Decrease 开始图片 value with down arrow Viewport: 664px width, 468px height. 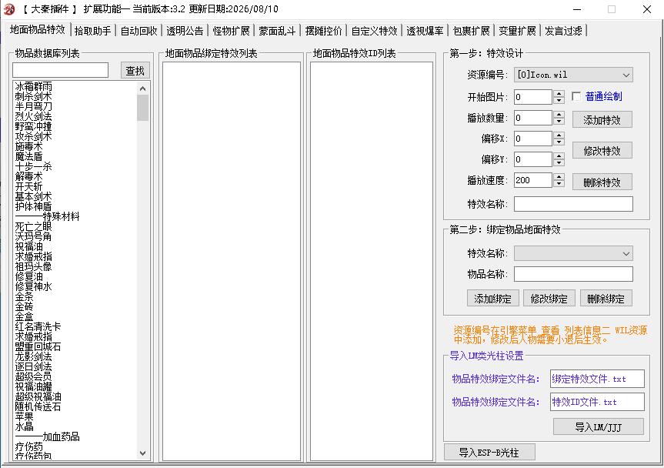pyautogui.click(x=559, y=100)
